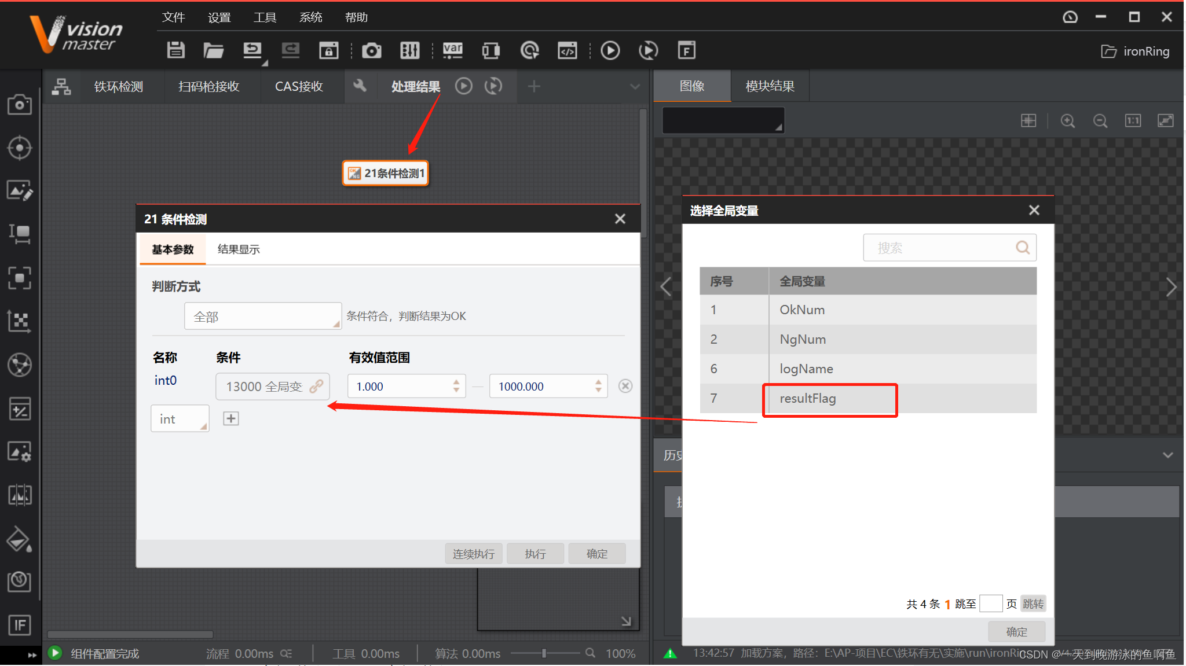Select the IF branch tool in sidebar
Image resolution: width=1186 pixels, height=666 pixels.
[20, 625]
